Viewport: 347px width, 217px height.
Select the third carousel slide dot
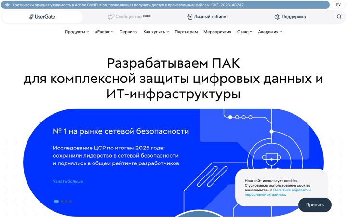(66, 201)
